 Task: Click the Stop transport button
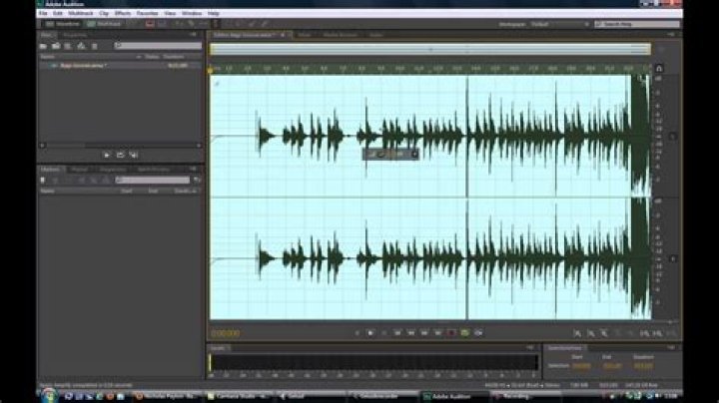pos(358,333)
